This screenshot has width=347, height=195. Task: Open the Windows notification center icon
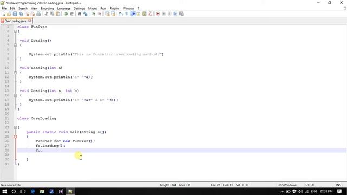[339, 191]
